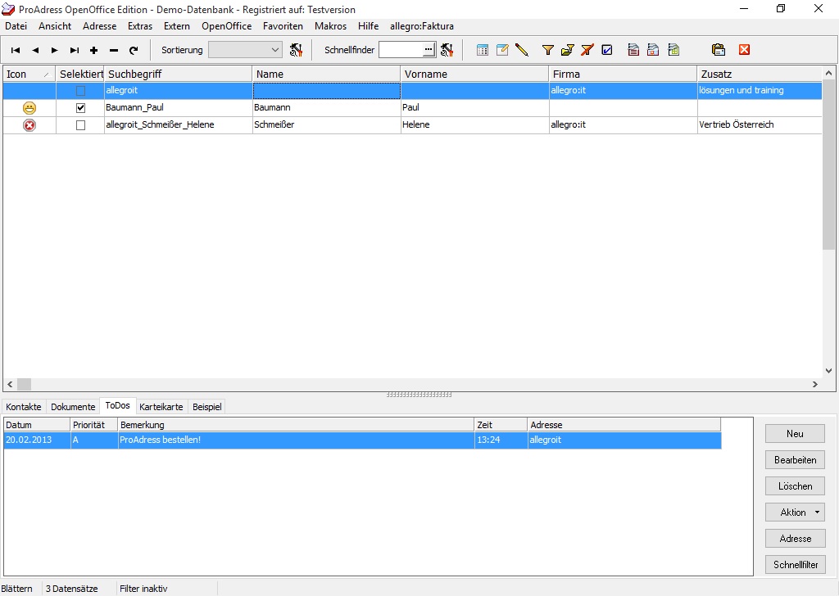Check Selektiert box for allegroit_Schmeißer_Helene

click(80, 125)
